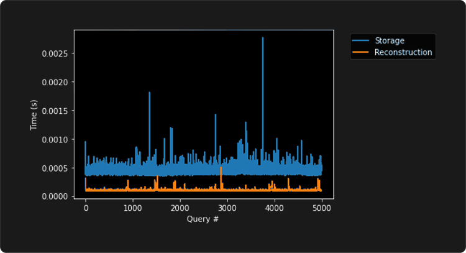
Task: Click the tallest blue Storage spike peak
Action: click(x=263, y=39)
